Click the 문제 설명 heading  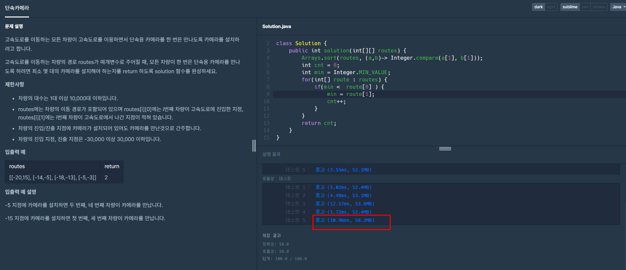(14, 26)
